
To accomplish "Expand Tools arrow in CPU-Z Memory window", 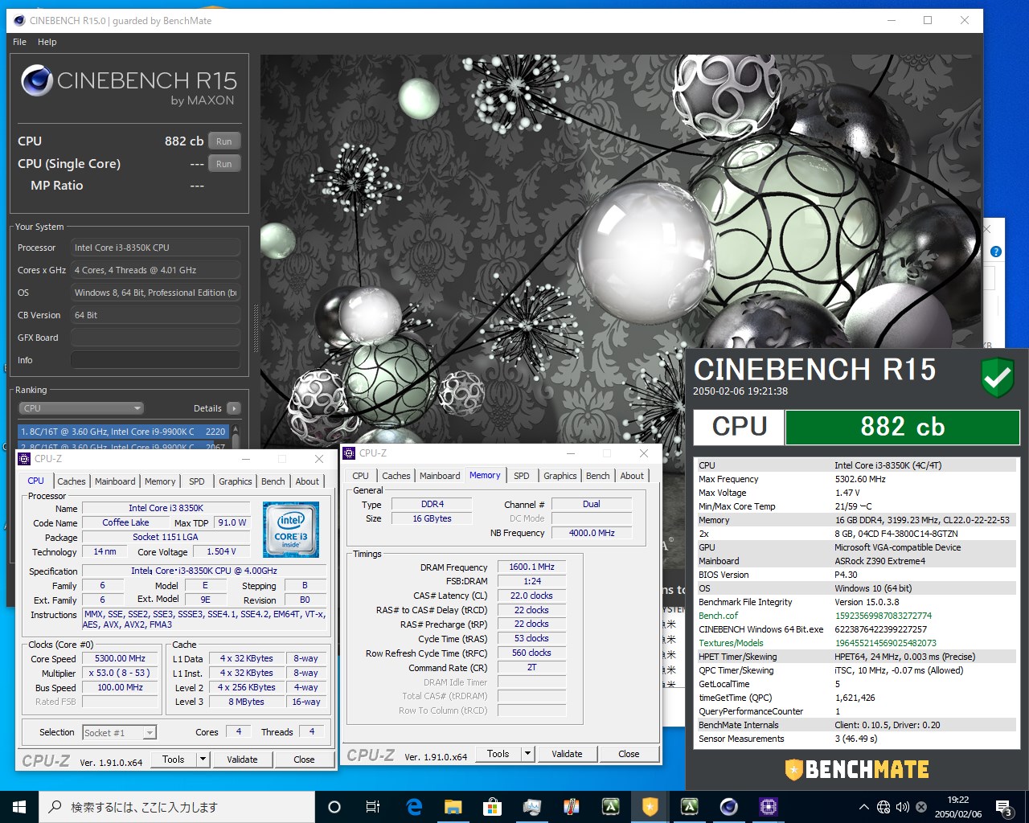I will point(528,754).
